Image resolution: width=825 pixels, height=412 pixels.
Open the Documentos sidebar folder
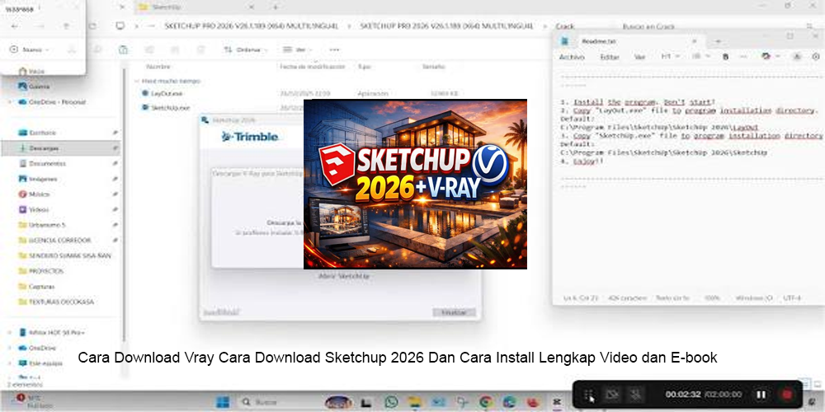[42, 163]
